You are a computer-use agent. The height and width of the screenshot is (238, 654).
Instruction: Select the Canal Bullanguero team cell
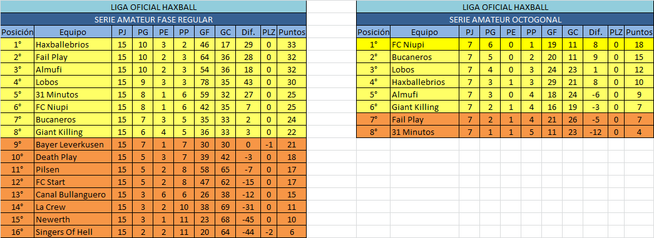click(x=73, y=194)
